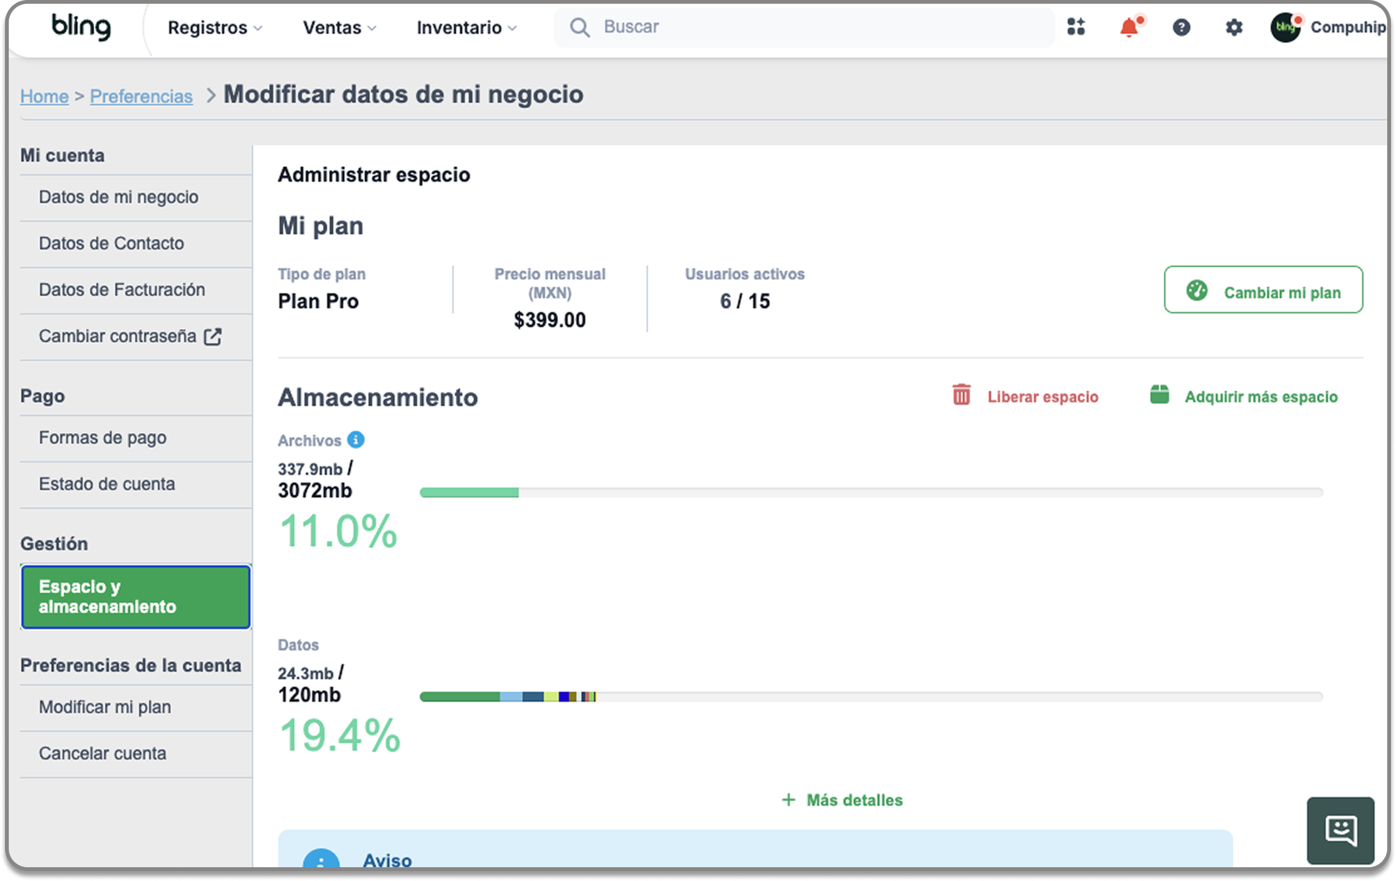Click the Archivos storage progress bar

(871, 493)
